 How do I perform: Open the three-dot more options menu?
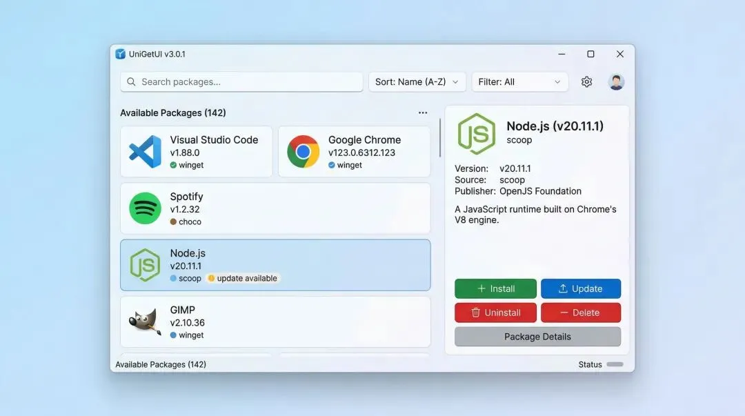point(423,112)
